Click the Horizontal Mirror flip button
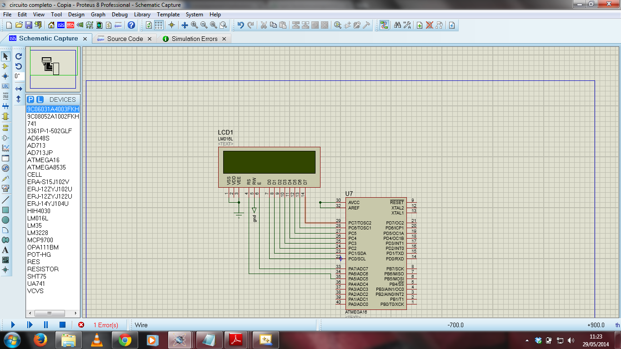Image resolution: width=621 pixels, height=349 pixels. pyautogui.click(x=19, y=89)
